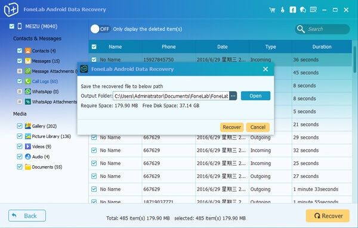
Task: Click the Output Folder path field
Action: point(171,96)
